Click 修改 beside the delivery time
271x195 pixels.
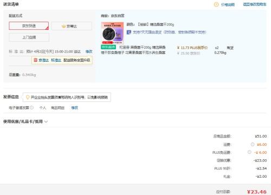[89, 51]
